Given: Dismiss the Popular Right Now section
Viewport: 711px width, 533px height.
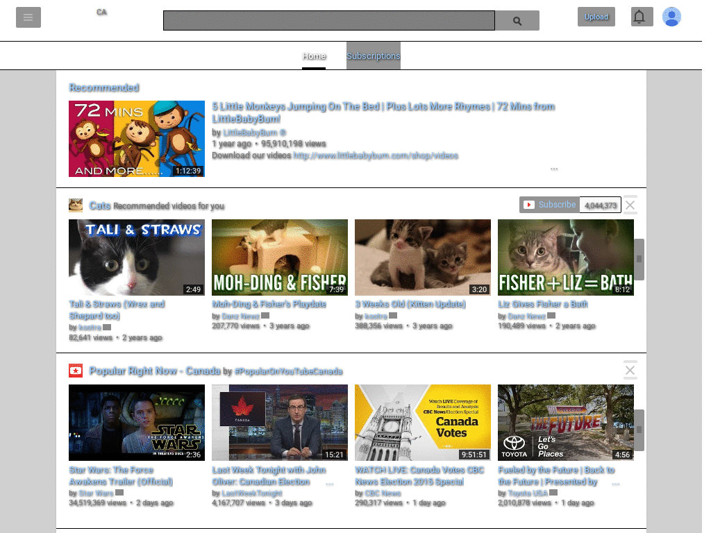Looking at the screenshot, I should (x=630, y=371).
